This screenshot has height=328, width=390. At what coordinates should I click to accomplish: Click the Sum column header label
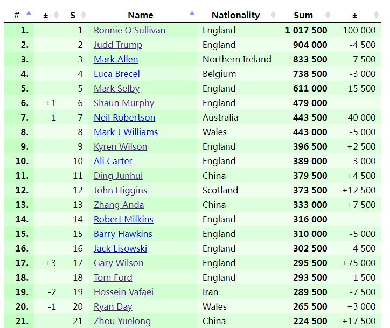coord(303,15)
